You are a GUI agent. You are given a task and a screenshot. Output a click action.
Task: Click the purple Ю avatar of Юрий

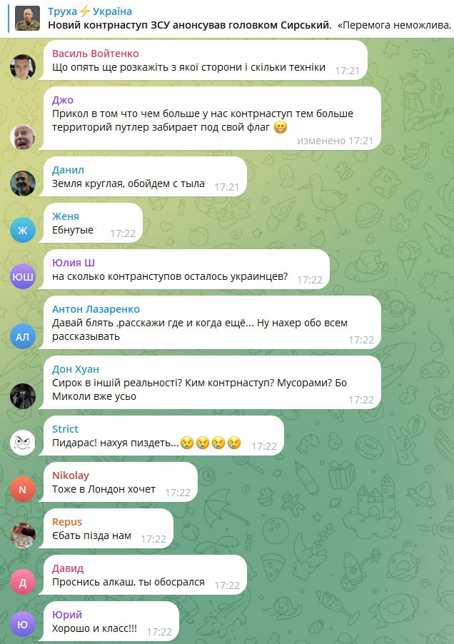(x=23, y=624)
